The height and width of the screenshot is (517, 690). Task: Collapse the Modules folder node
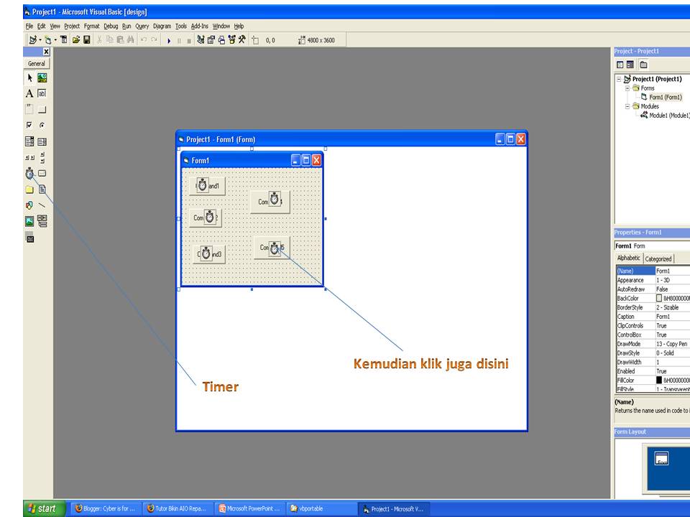[x=627, y=106]
